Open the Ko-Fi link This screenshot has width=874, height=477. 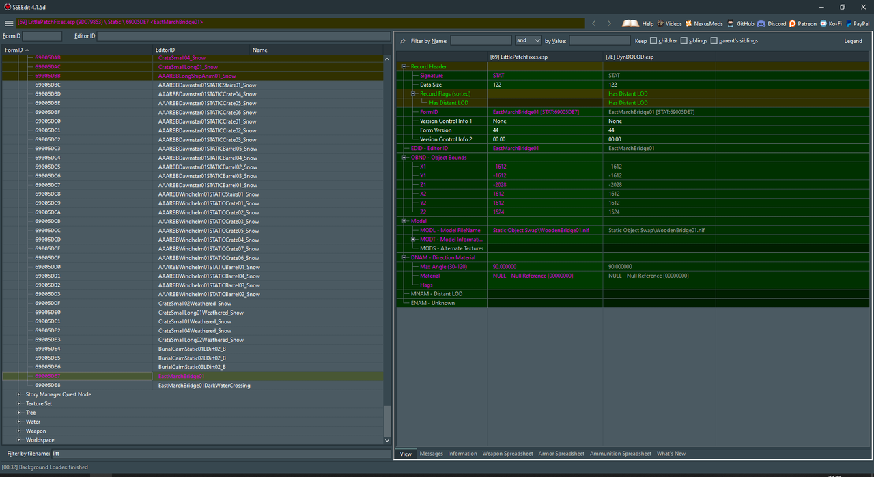click(x=830, y=23)
